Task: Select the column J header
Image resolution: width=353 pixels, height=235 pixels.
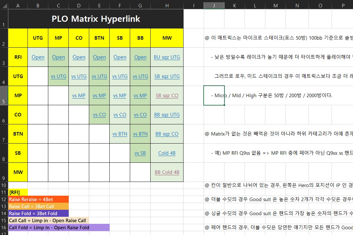Action: coord(214,5)
